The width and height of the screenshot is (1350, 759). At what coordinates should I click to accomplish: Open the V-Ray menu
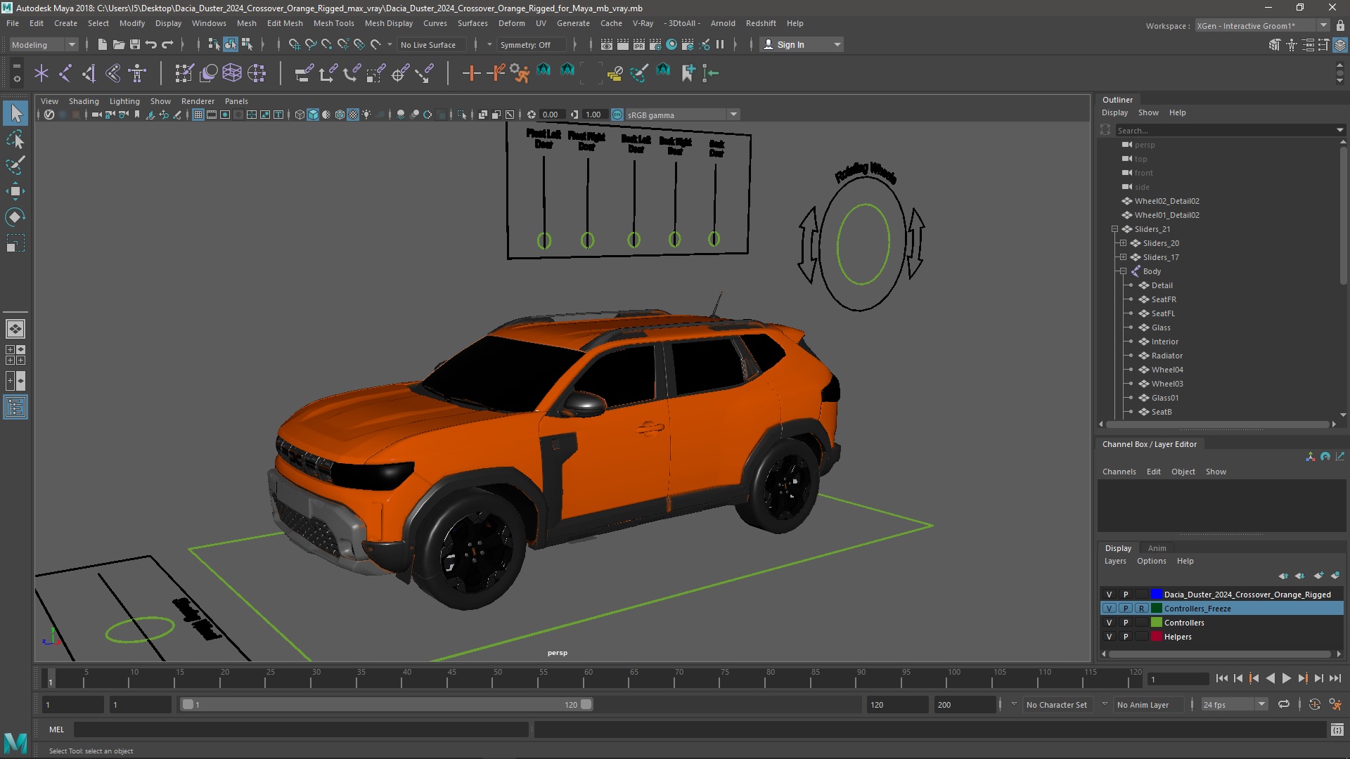(643, 23)
